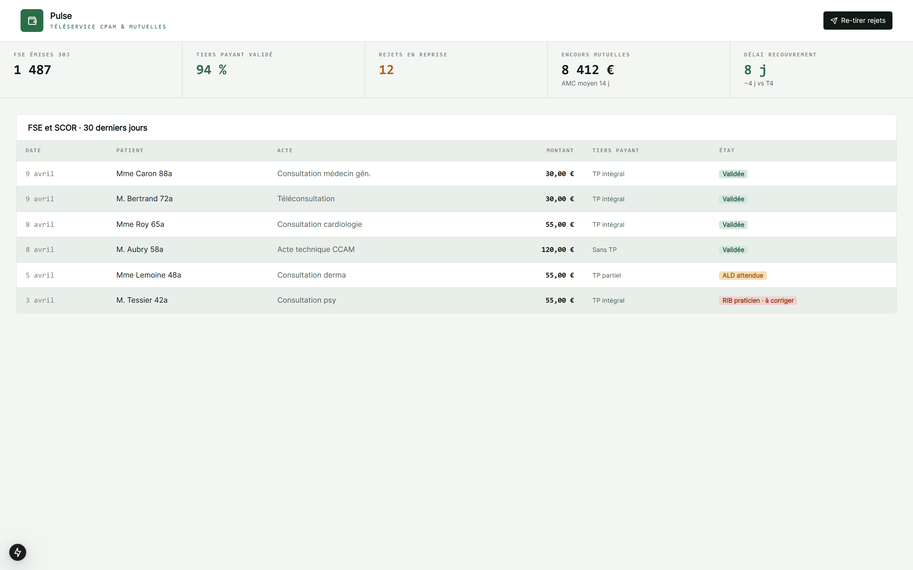Click Consultation psy cell
Image resolution: width=913 pixels, height=570 pixels.
[307, 300]
